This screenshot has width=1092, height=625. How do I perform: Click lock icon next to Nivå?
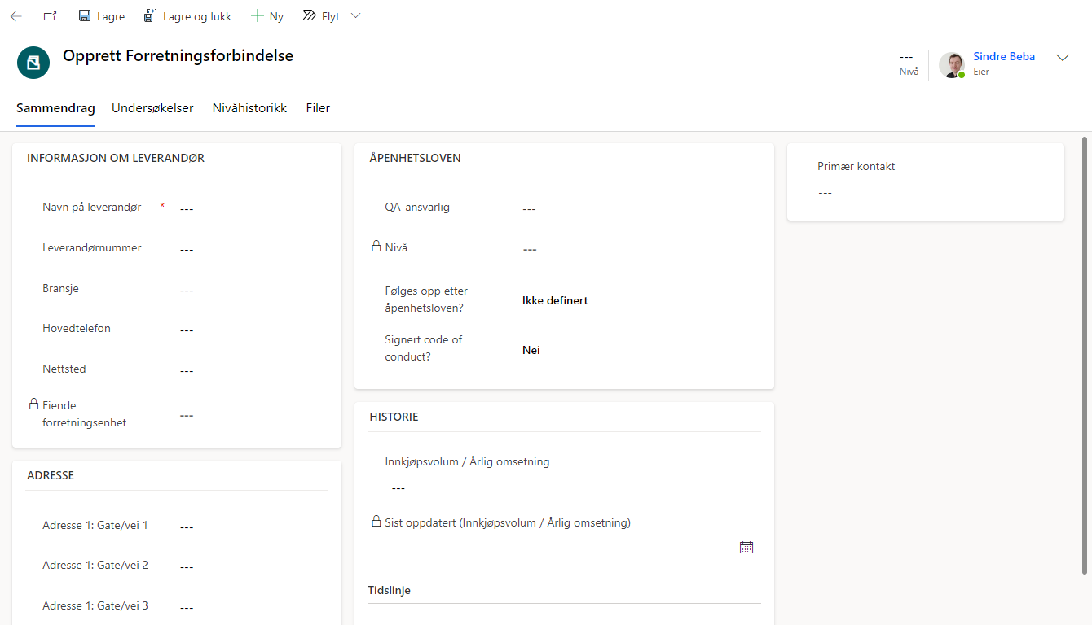[376, 246]
